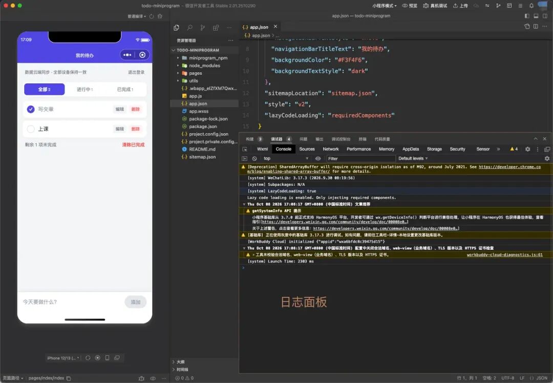Open the extensions icon in sidebar
The height and width of the screenshot is (383, 553).
(x=216, y=28)
